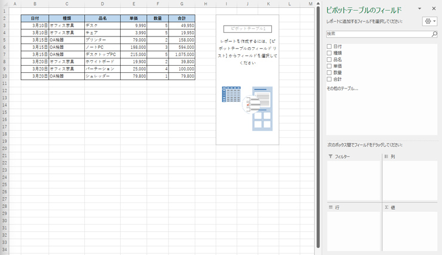442x255 pixels.
Task: Select the 49,950 total cell
Action: click(x=182, y=26)
